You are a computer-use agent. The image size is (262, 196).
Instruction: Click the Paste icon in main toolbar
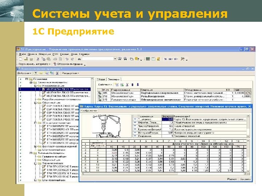tap(49, 59)
